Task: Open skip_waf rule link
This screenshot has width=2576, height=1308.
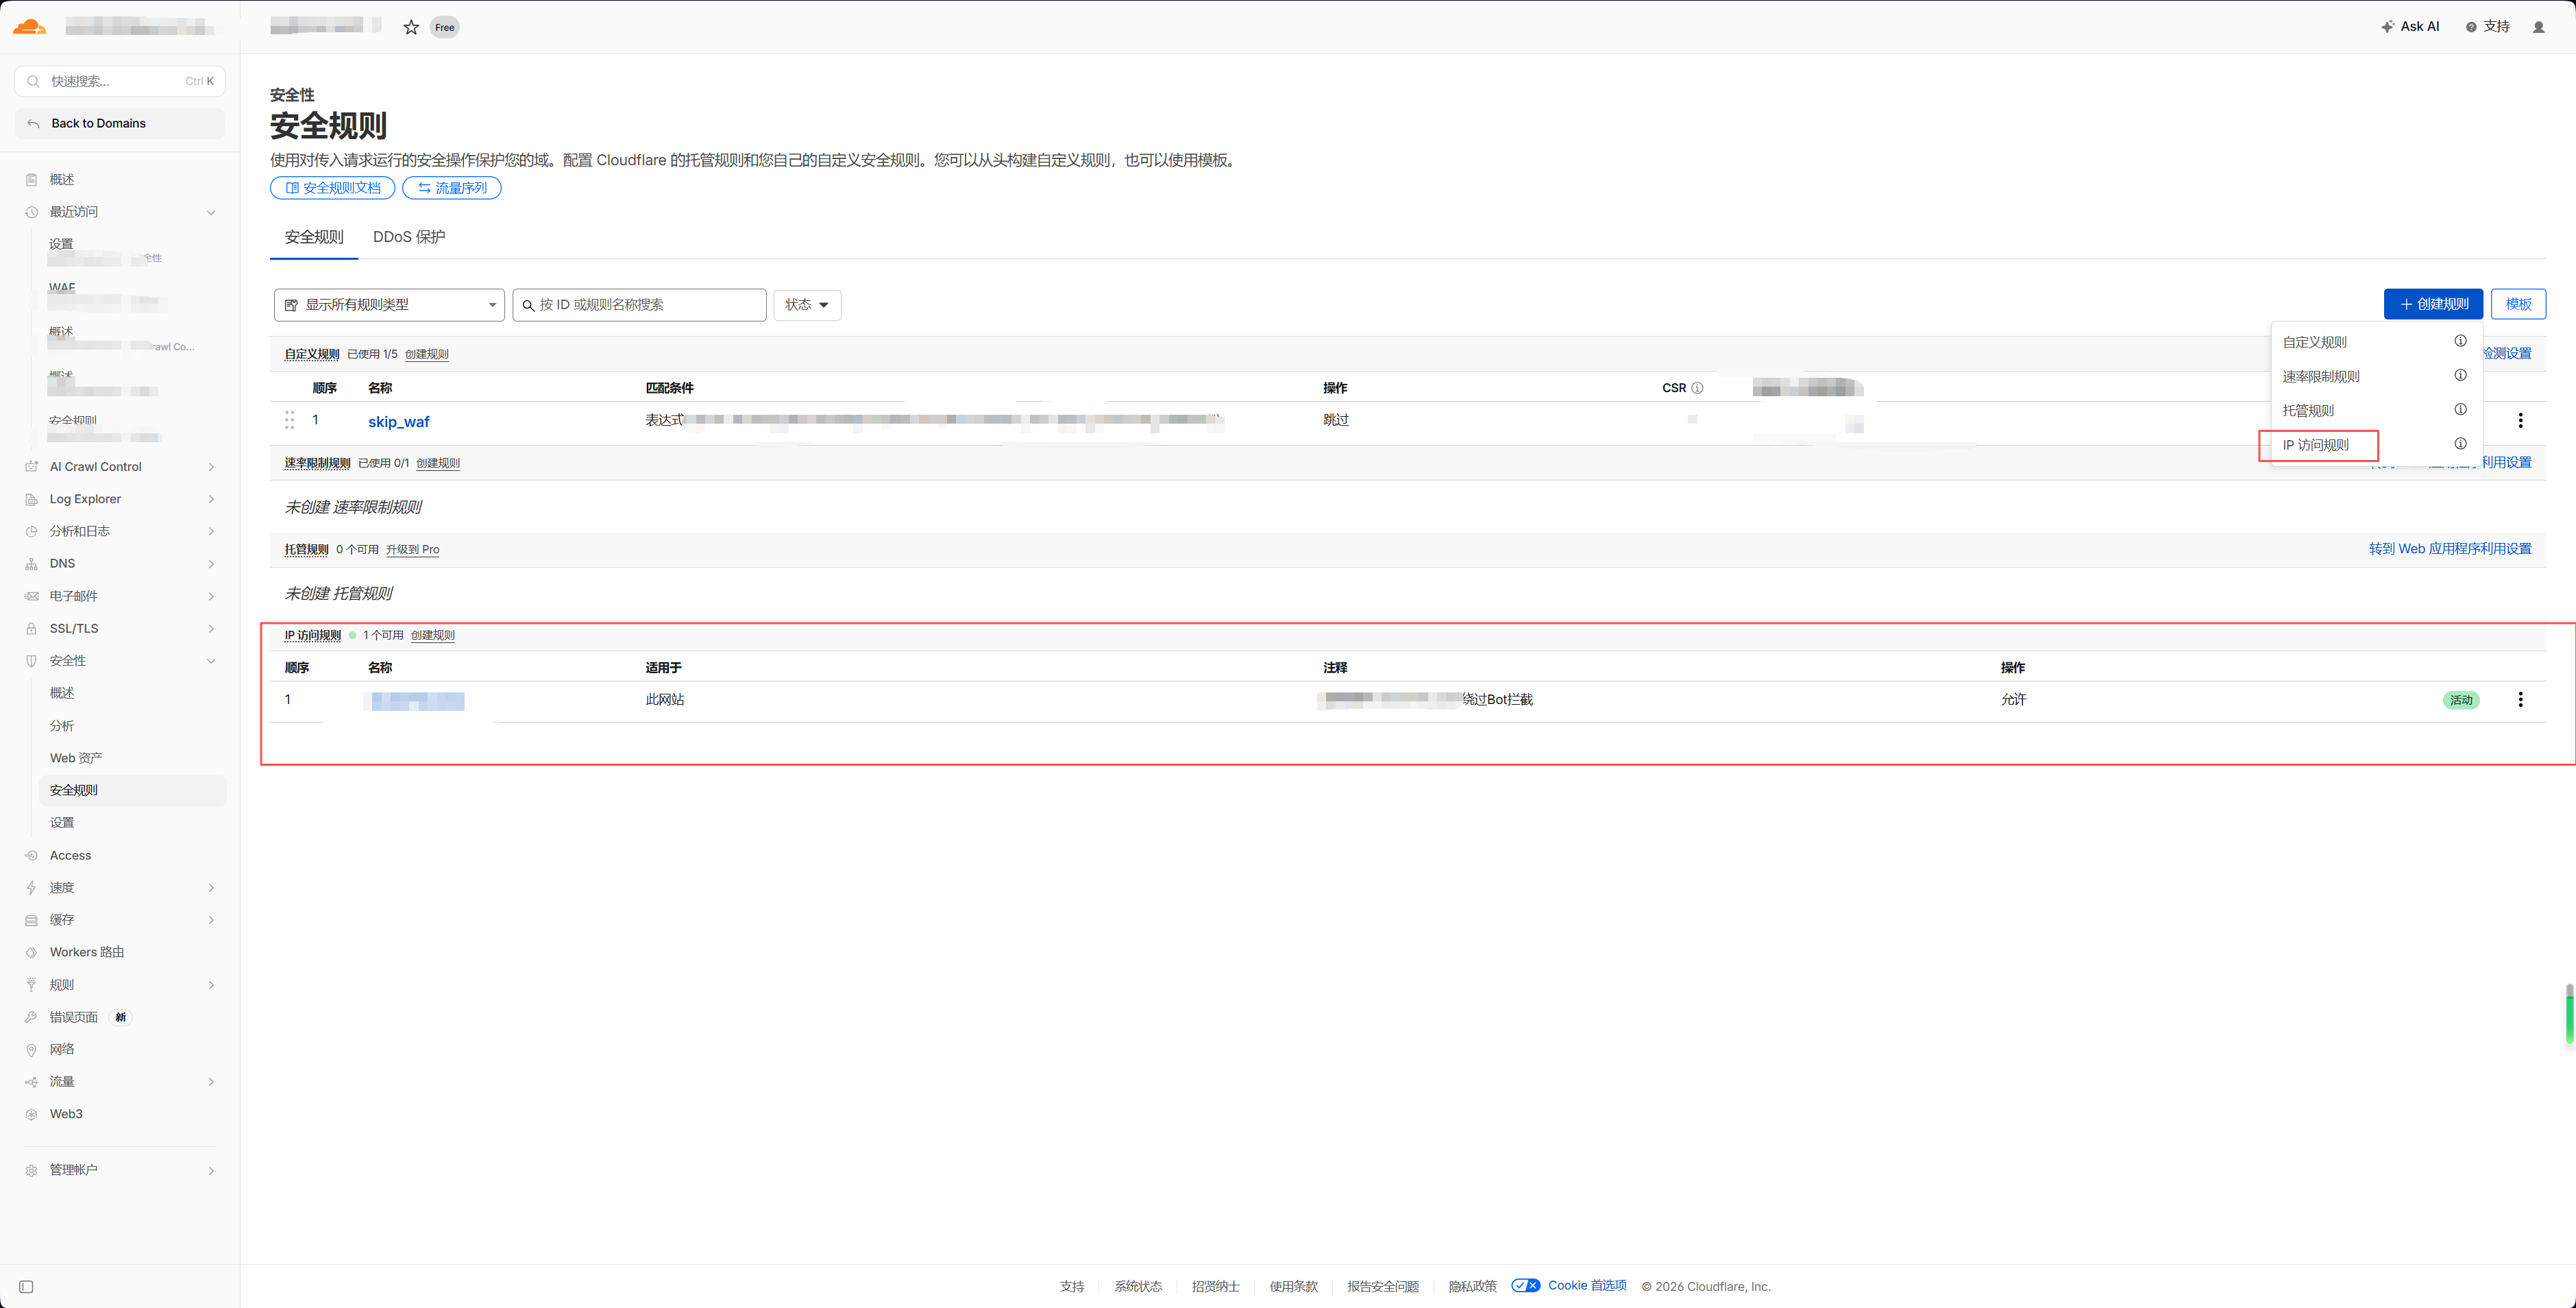Action: point(398,422)
